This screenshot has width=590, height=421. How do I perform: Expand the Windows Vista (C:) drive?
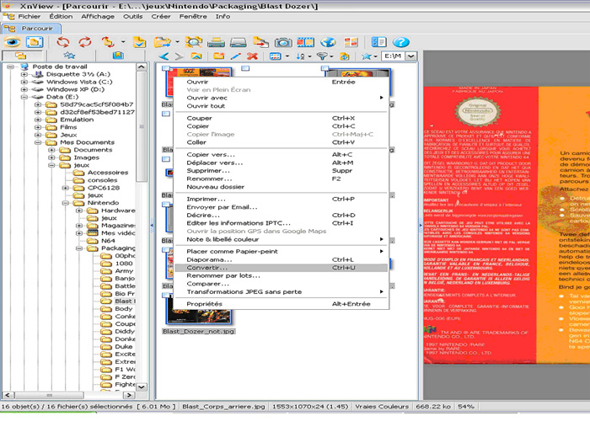[x=24, y=82]
